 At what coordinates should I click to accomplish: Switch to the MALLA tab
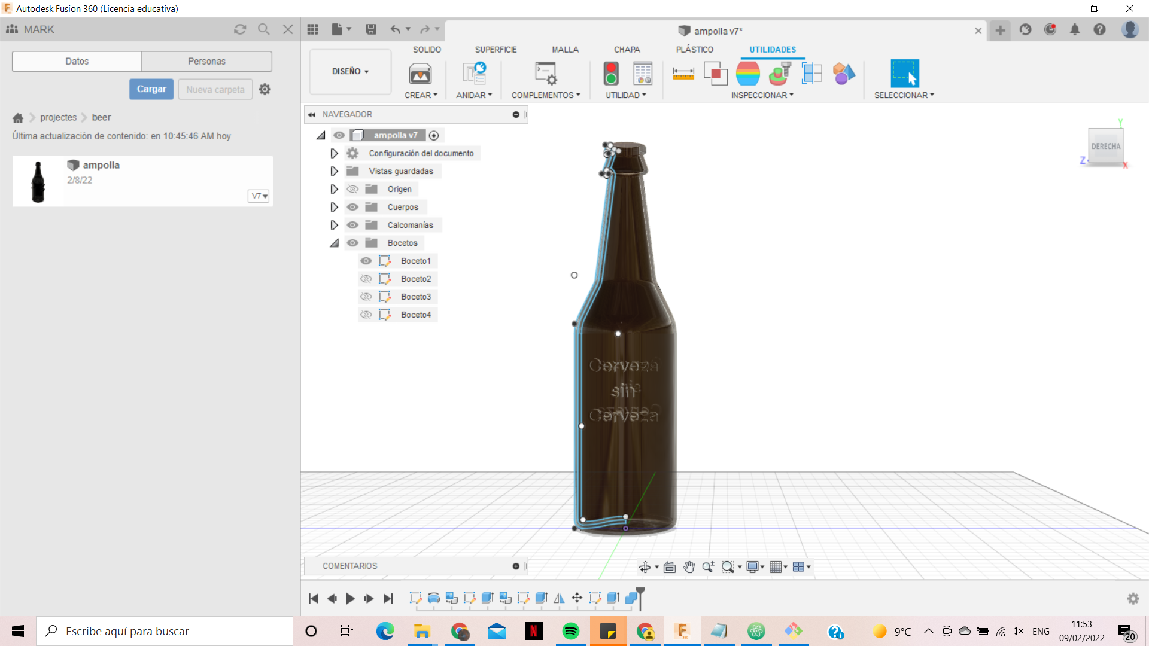click(565, 50)
